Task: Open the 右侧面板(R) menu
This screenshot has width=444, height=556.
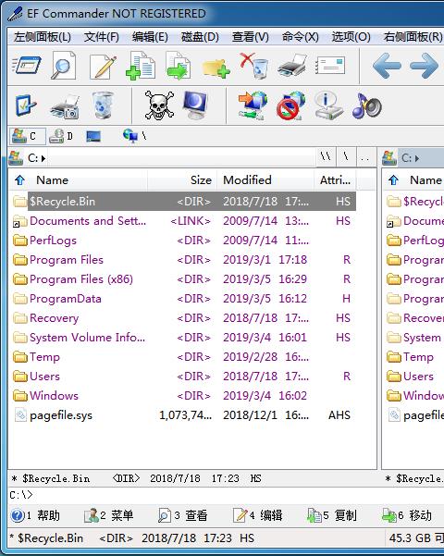Action: (413, 37)
